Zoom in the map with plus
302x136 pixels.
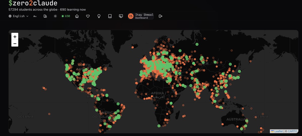coord(15,37)
